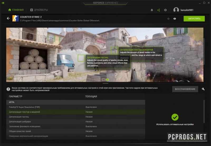The height and width of the screenshot is (146, 211).
Task: Click Использовать оптимальные настройки label
Action: click(x=175, y=124)
